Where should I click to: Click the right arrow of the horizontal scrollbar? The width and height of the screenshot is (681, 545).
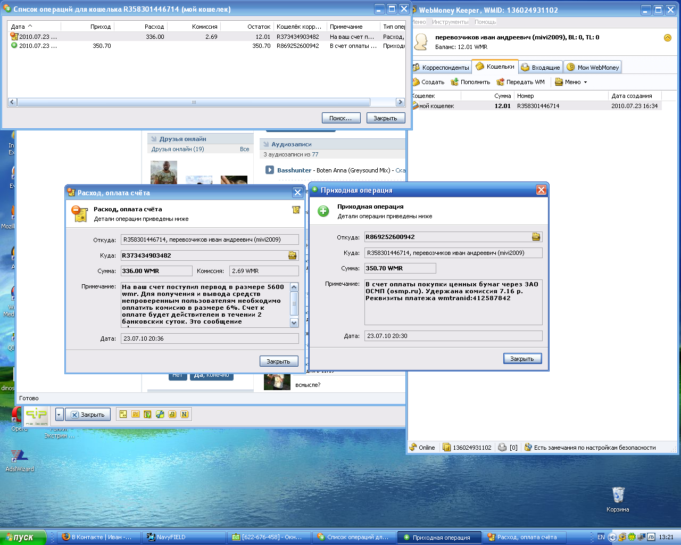[400, 102]
